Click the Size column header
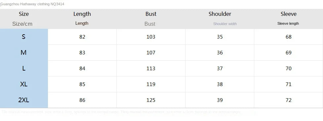The image size is (323, 121). point(24,14)
